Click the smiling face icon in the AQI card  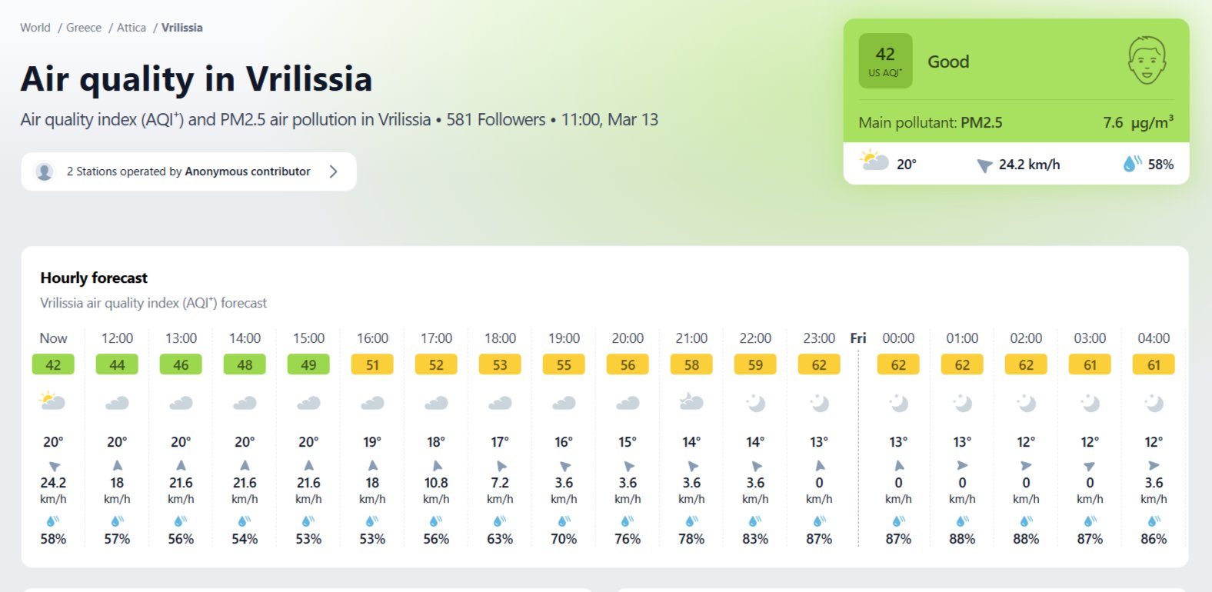1147,60
